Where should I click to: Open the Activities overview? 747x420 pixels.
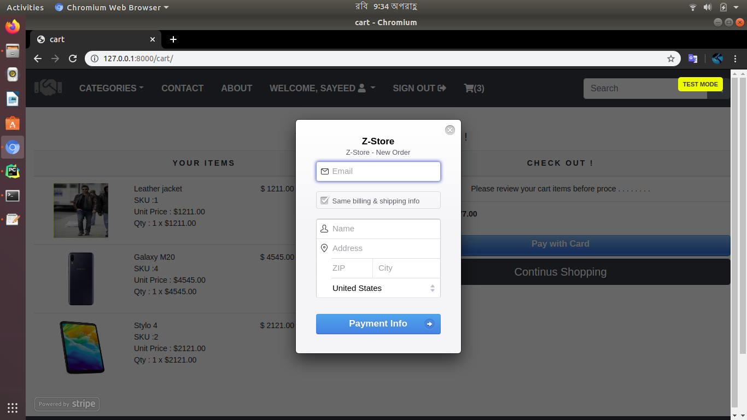[x=25, y=7]
